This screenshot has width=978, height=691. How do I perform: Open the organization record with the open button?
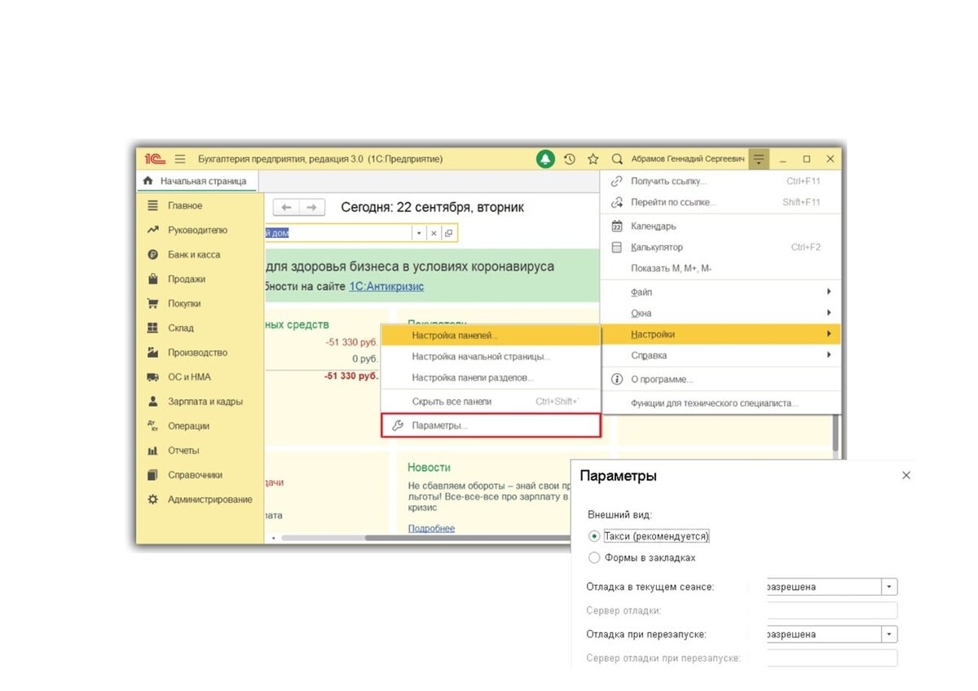coord(448,233)
